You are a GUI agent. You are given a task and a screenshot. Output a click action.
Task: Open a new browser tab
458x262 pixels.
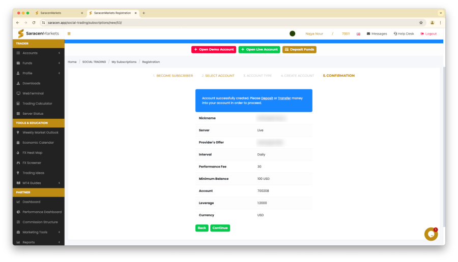coord(144,13)
